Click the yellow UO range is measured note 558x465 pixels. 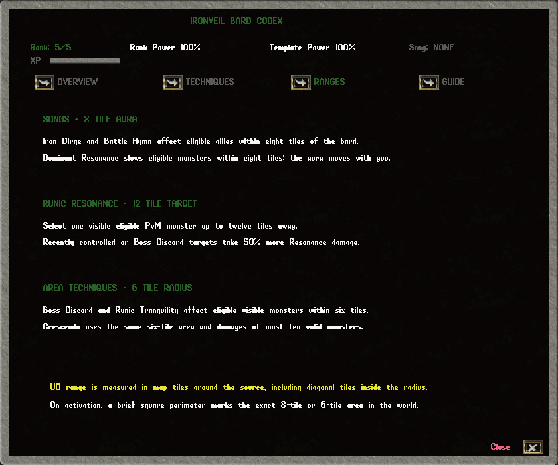(x=238, y=387)
